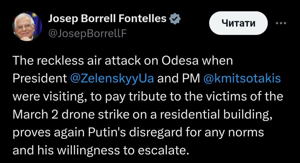Click the Josep Borrell Fontelles display name

[107, 19]
